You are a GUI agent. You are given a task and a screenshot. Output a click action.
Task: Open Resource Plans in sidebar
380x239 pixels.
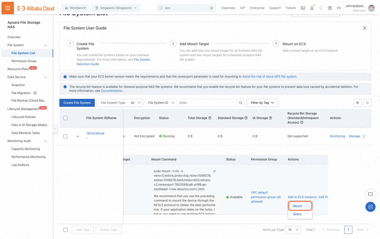[x=18, y=69]
